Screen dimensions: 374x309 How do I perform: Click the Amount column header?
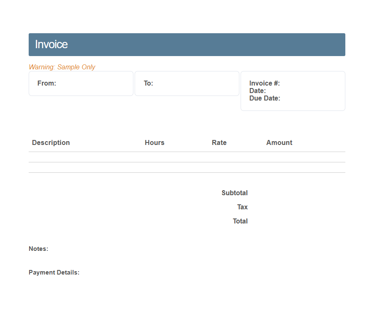coord(279,142)
